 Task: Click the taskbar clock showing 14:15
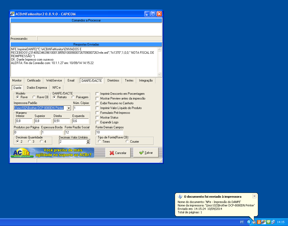coord(281,222)
